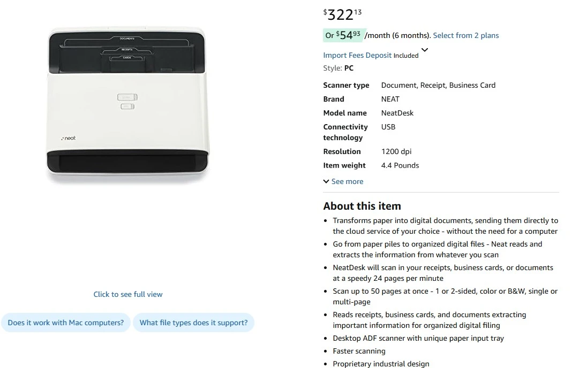Click the $322.13 price text

pyautogui.click(x=342, y=14)
